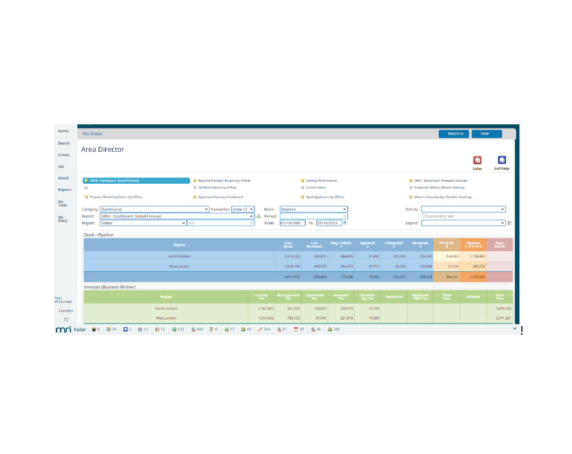Open the globe icon showing 122 in status bar
572x454 pixels.
pyautogui.click(x=174, y=329)
